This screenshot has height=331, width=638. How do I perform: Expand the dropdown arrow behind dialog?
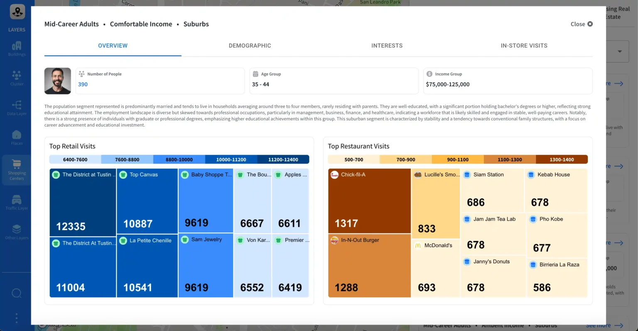(619, 52)
